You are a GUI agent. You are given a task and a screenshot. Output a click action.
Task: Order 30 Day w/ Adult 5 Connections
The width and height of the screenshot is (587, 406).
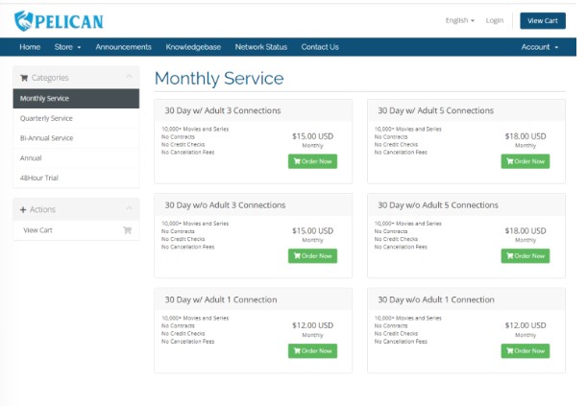(526, 161)
